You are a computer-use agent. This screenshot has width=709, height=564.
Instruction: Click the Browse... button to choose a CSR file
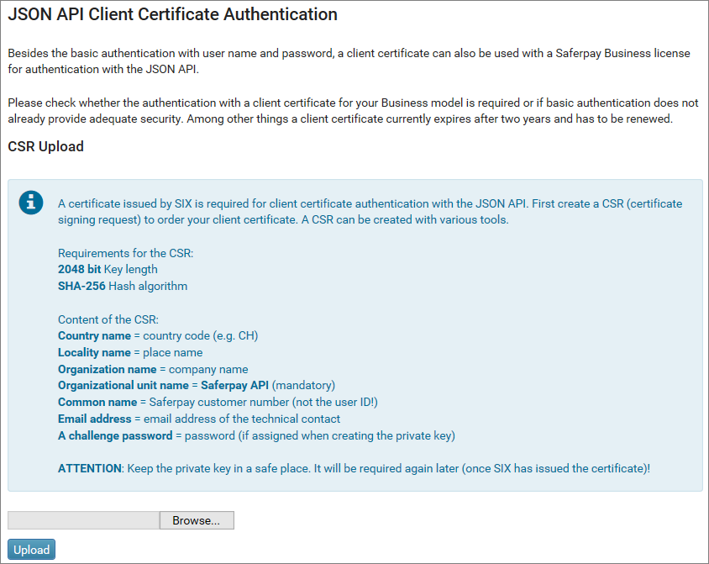[197, 520]
